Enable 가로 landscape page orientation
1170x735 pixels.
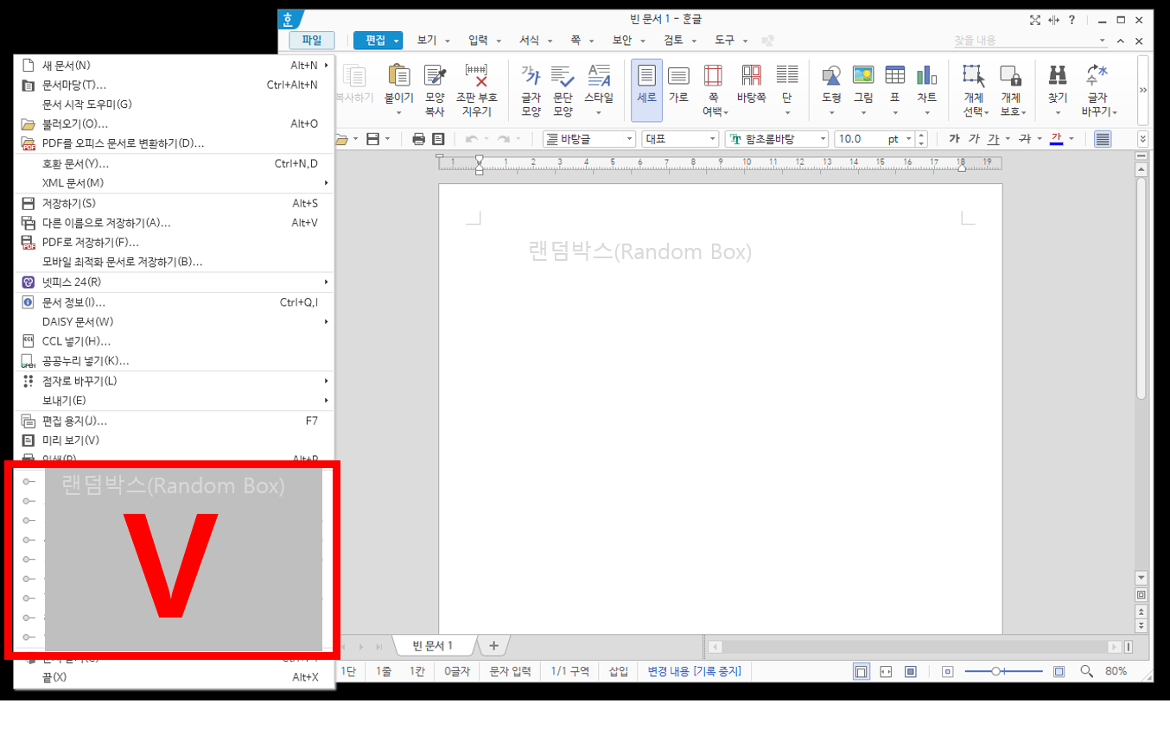679,82
